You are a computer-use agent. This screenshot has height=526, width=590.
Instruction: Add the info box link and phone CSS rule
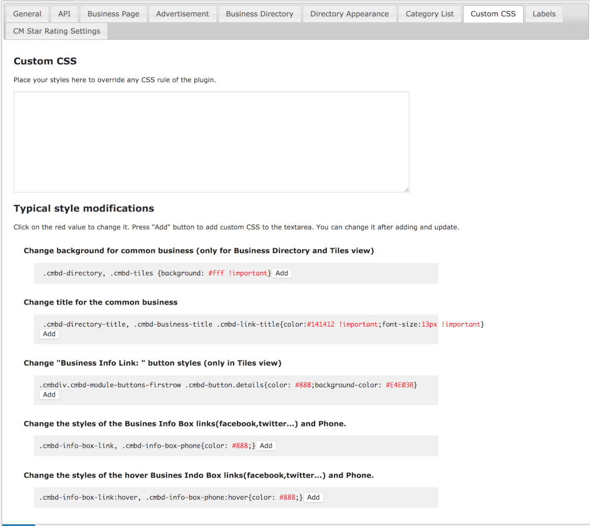266,446
